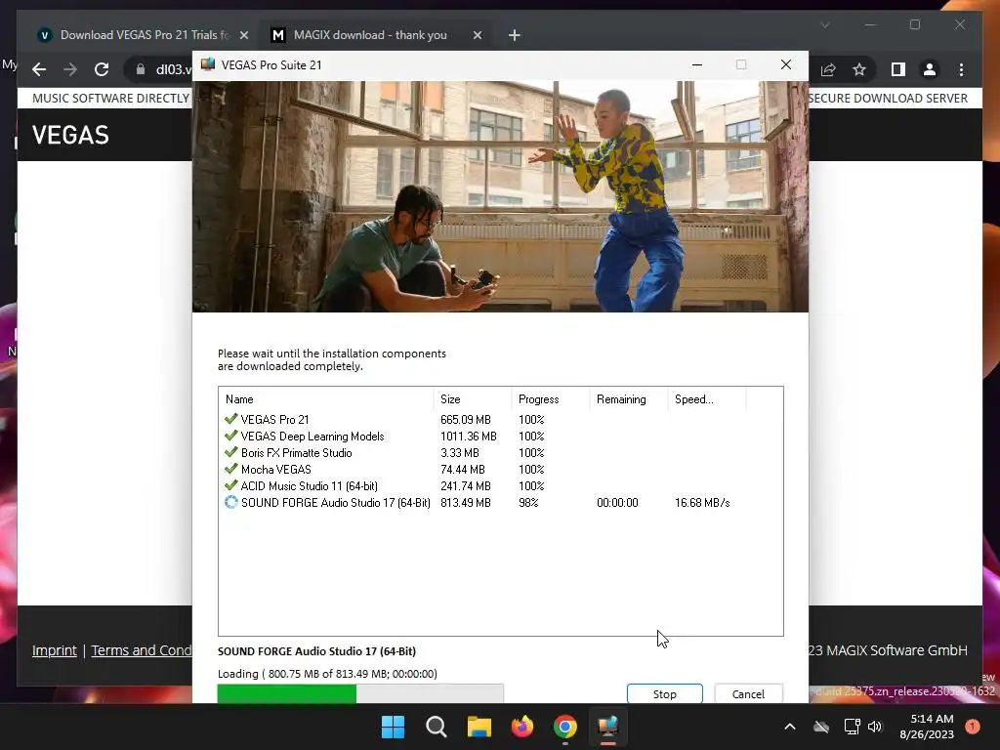Click the 665.09 MB size cell
Image resolution: width=1000 pixels, height=750 pixels.
(x=466, y=420)
